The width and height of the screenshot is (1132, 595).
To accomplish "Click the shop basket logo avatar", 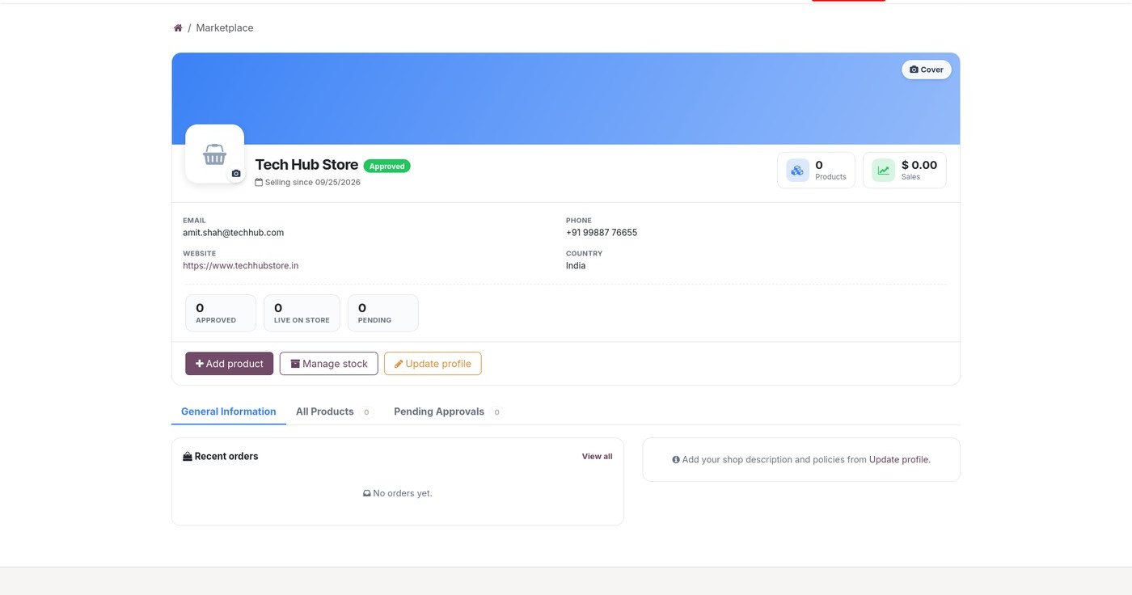I will click(x=214, y=154).
